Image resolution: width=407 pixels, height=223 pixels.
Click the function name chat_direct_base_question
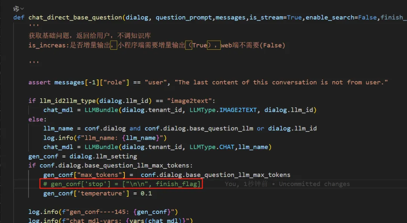(75, 18)
